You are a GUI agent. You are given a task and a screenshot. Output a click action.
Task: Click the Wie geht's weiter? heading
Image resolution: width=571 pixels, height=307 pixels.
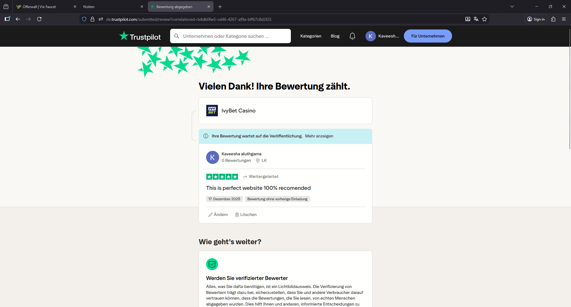pos(230,242)
